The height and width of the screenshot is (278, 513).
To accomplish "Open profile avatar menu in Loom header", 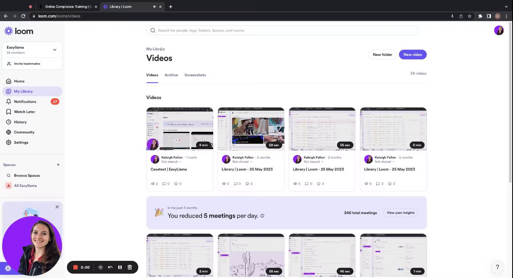I will coord(499,30).
